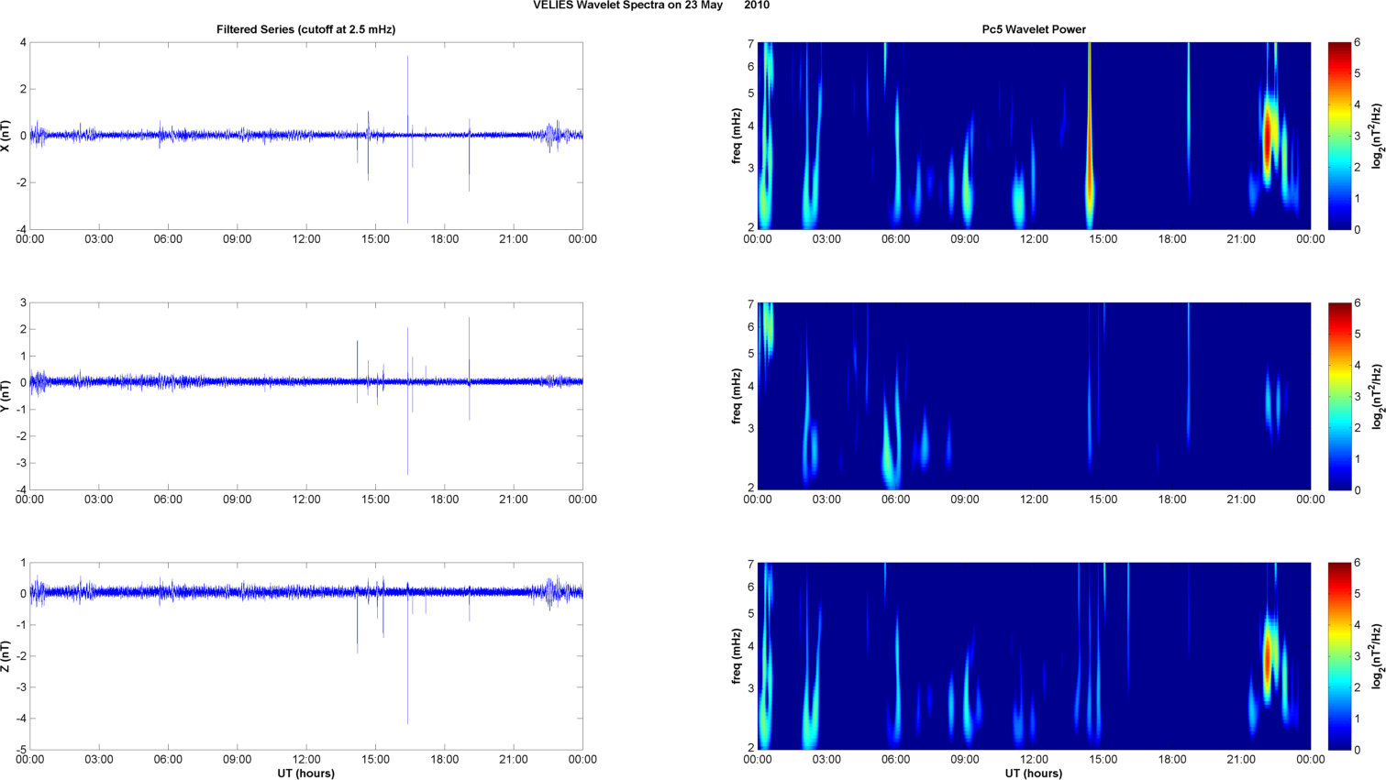Click the top Pc5 wavelet power spectrogram
The image size is (1386, 780).
coord(1034,136)
